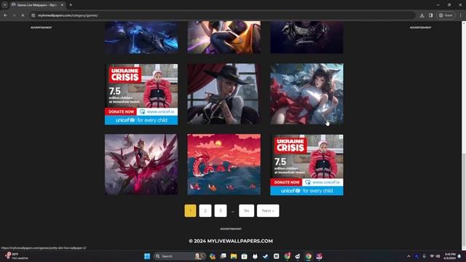Open a new browser tab
Screen dimensions: 466x262
tap(71, 5)
